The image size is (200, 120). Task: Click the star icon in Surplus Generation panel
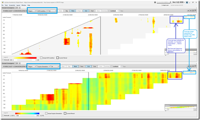pos(188,66)
